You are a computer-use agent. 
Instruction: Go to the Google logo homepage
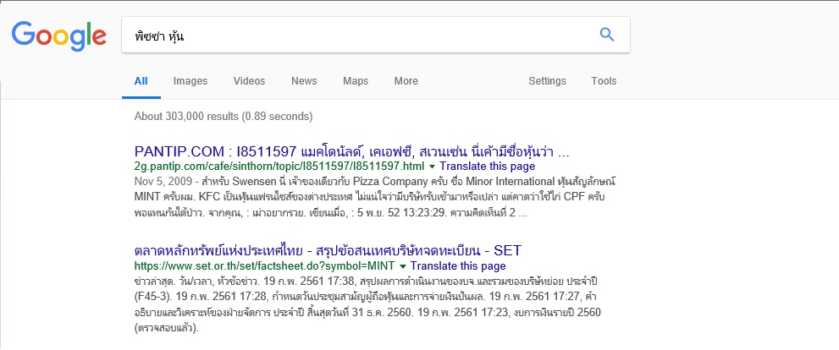pos(59,36)
